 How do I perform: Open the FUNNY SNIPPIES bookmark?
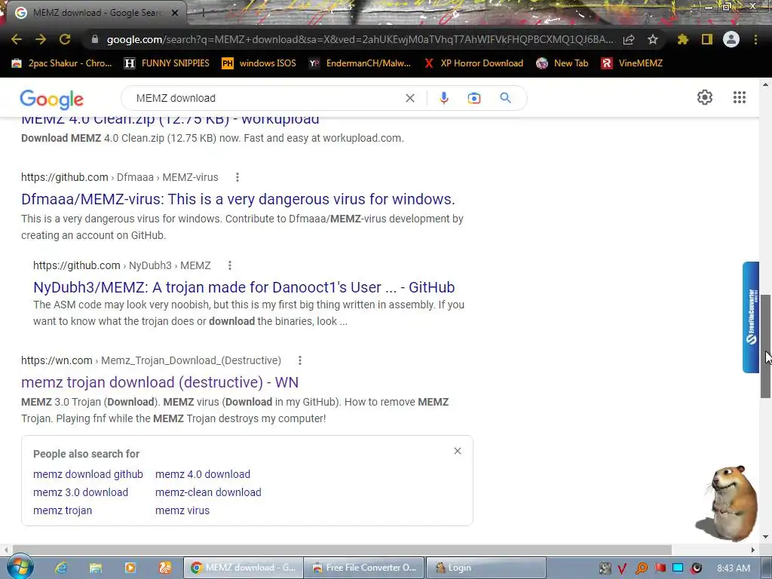(167, 63)
